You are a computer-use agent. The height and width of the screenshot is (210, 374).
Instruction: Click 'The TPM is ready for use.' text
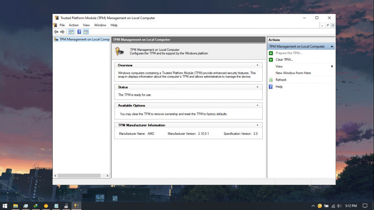coord(135,95)
